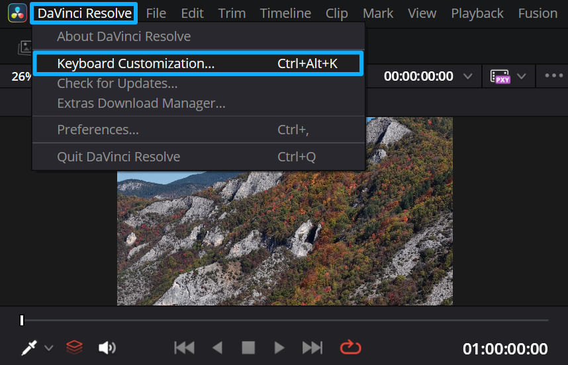Click the 26% zoom level value

tap(21, 76)
